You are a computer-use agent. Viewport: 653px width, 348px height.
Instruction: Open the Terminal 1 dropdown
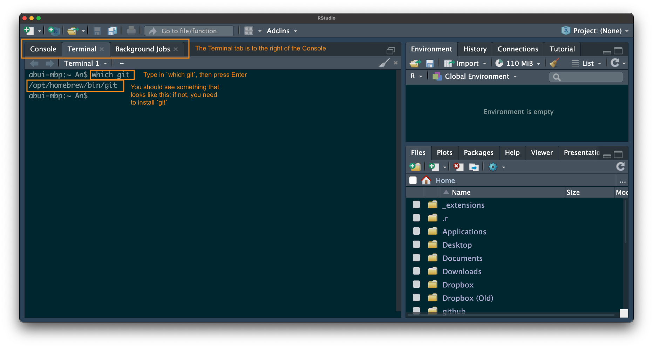85,63
